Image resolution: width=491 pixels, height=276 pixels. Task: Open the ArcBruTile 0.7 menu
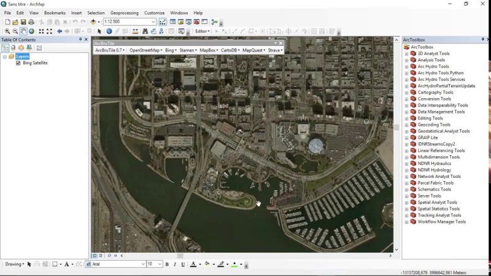(110, 50)
